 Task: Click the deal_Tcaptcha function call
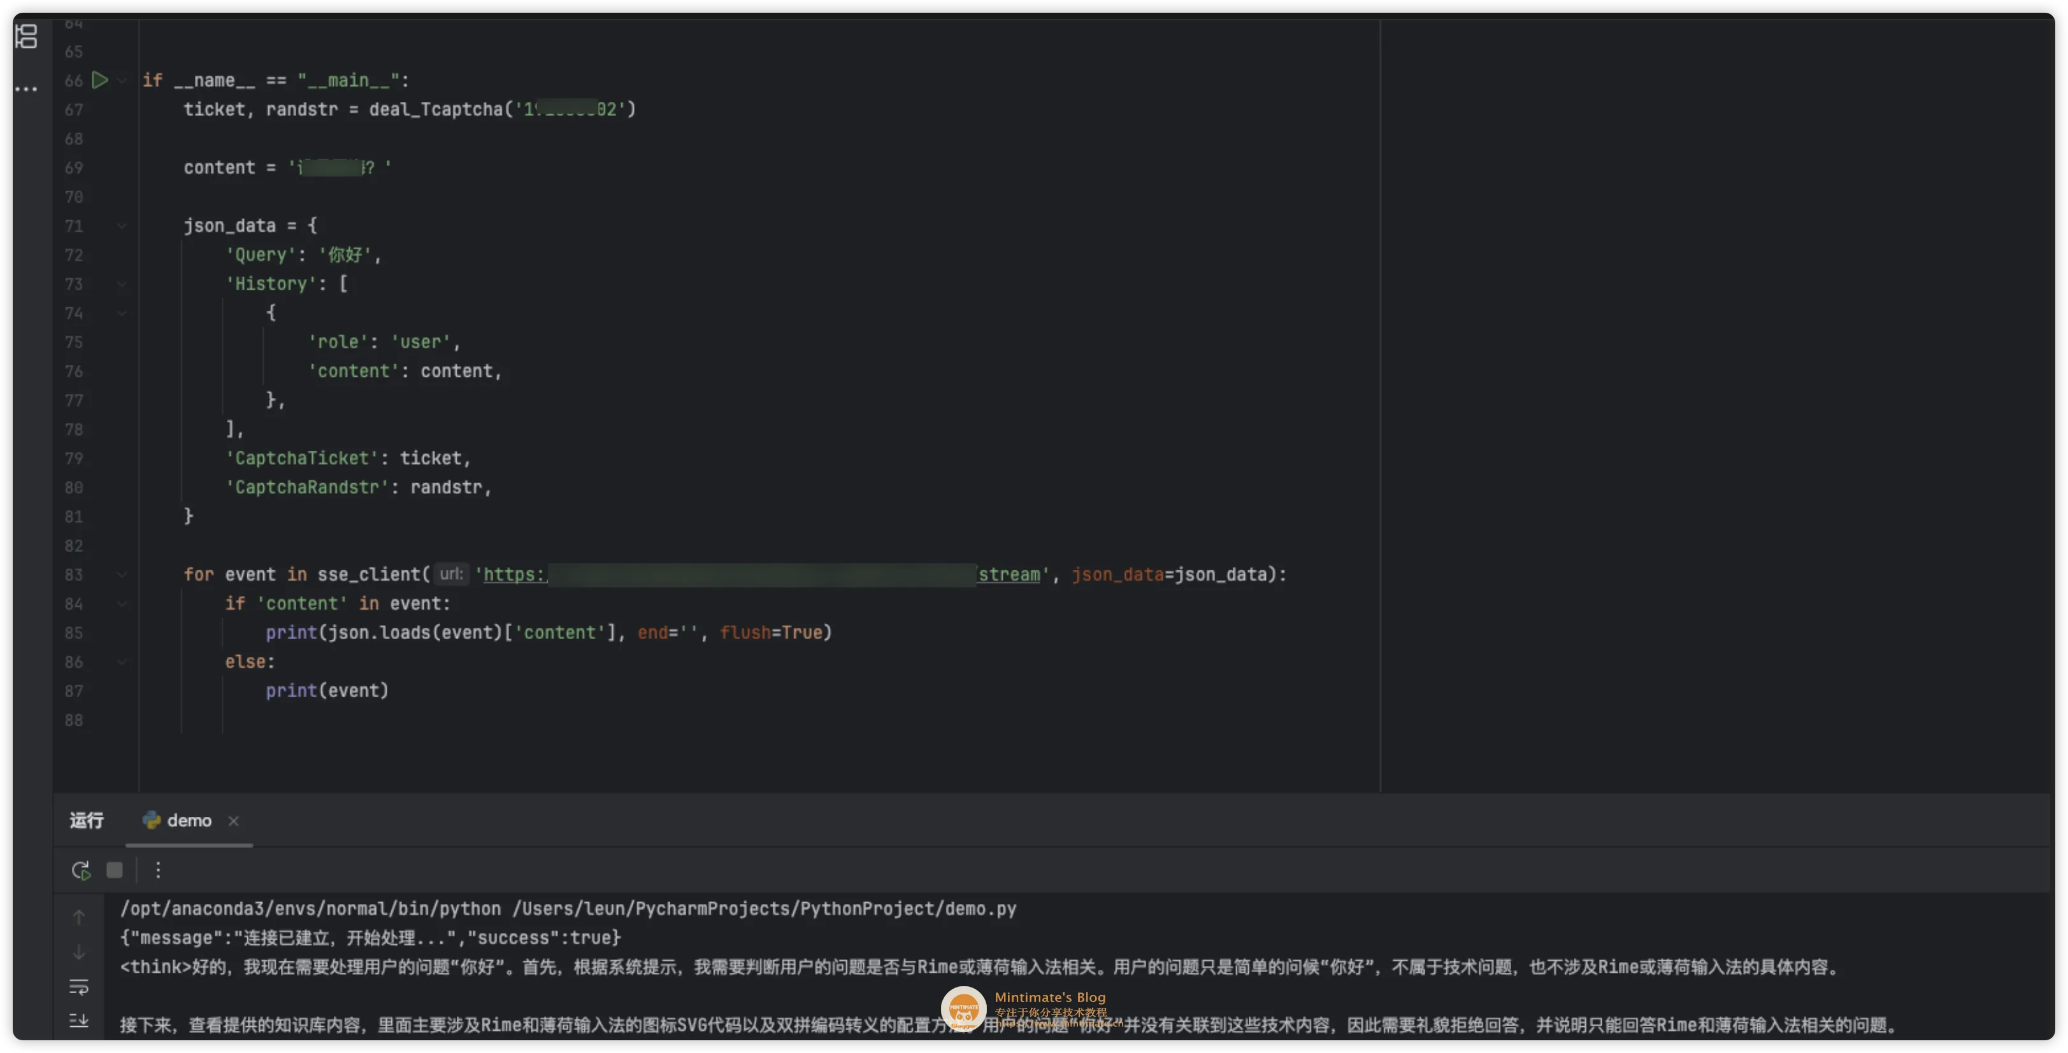tap(436, 109)
